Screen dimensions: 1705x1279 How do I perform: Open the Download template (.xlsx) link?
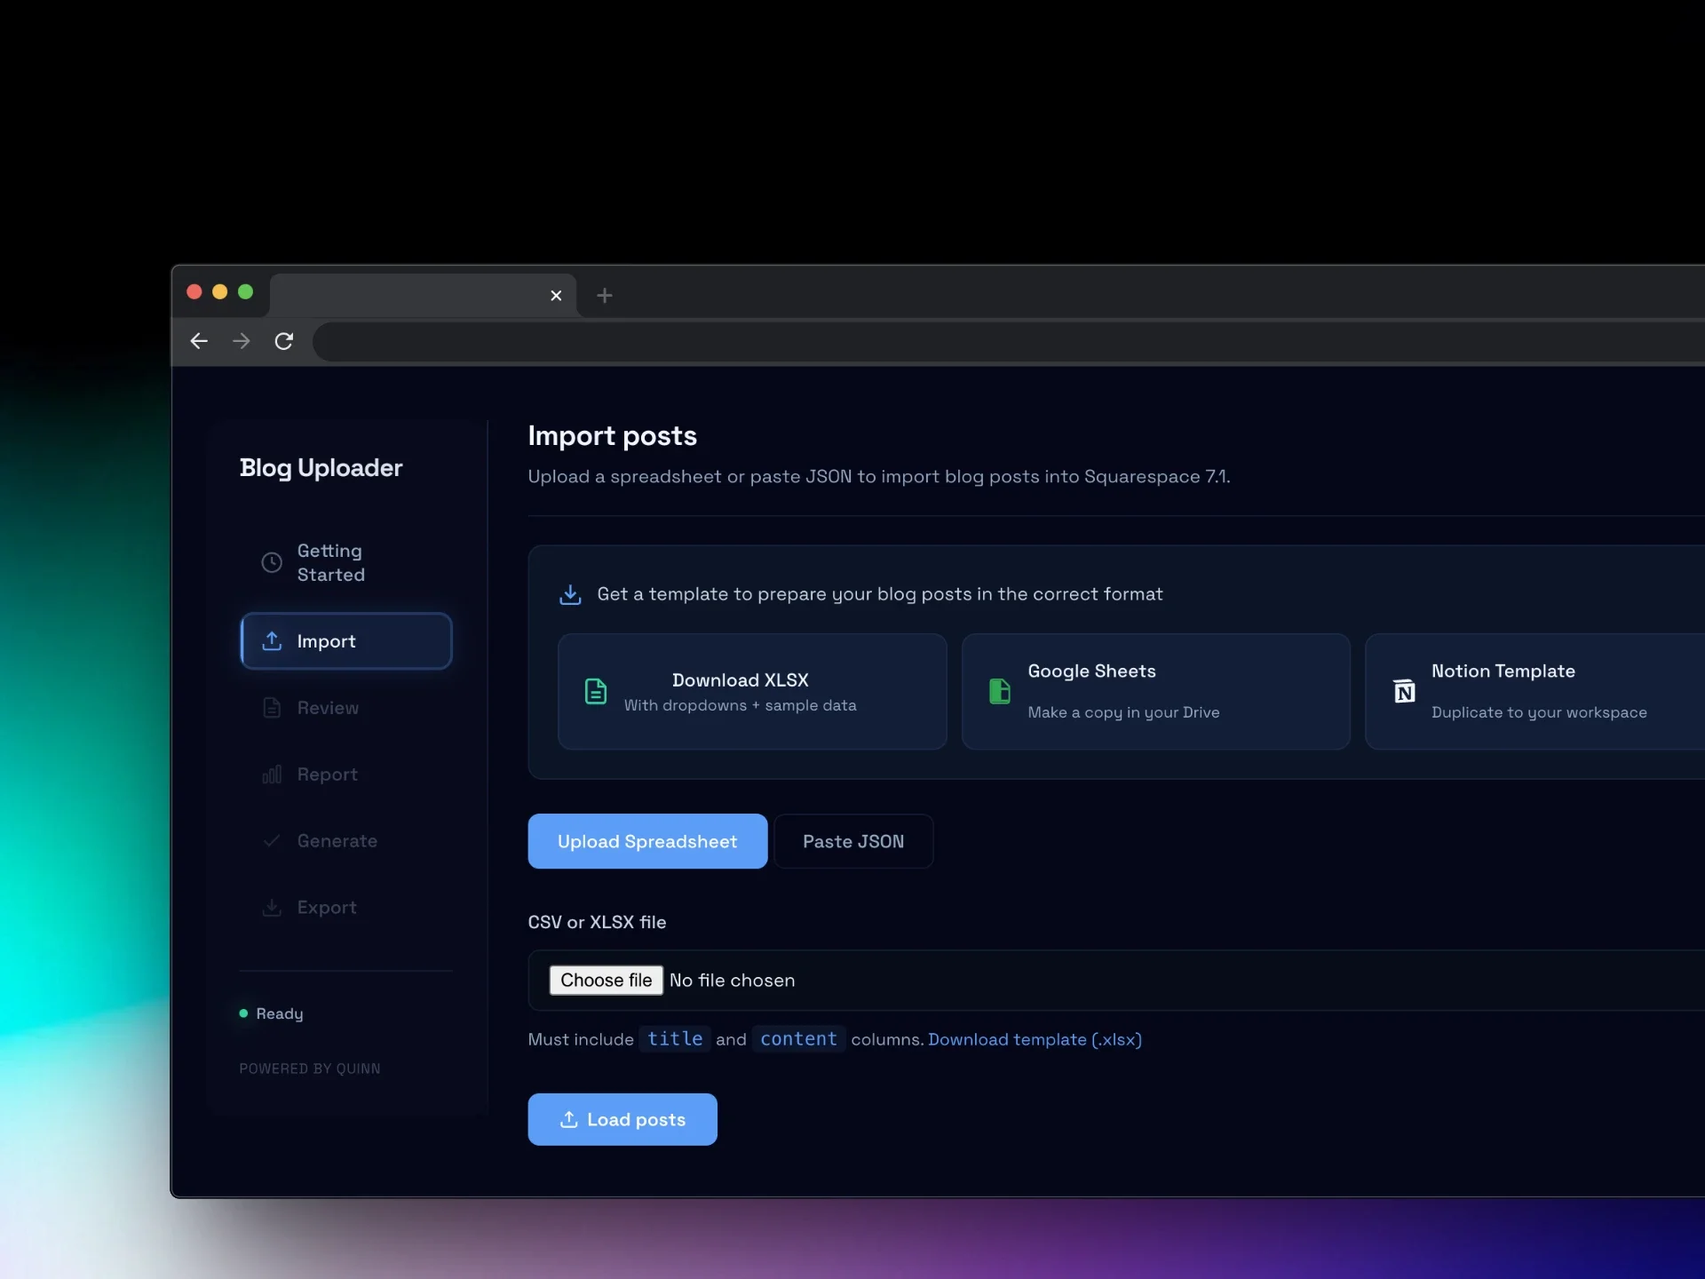(x=1035, y=1039)
